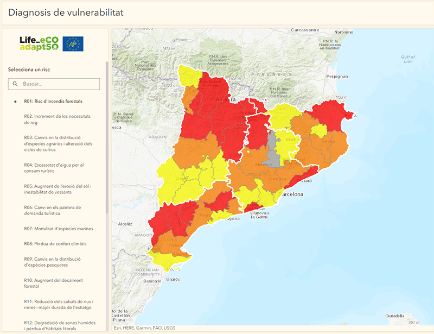Click the EU LIFE flag logo
Viewport: 434px width, 334px height.
click(73, 44)
